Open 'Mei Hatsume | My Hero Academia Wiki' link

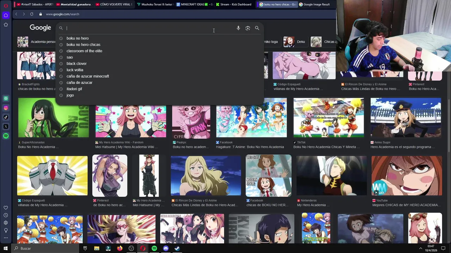point(126,147)
